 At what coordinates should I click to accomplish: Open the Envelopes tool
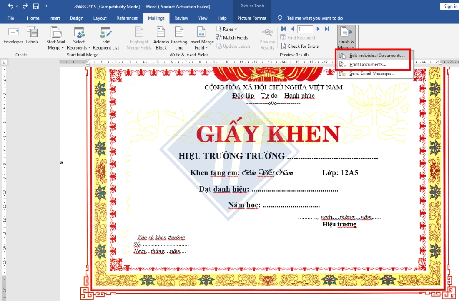pos(13,36)
